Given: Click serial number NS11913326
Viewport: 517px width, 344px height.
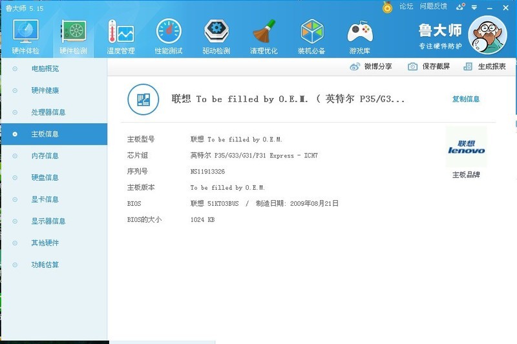Looking at the screenshot, I should [x=207, y=172].
